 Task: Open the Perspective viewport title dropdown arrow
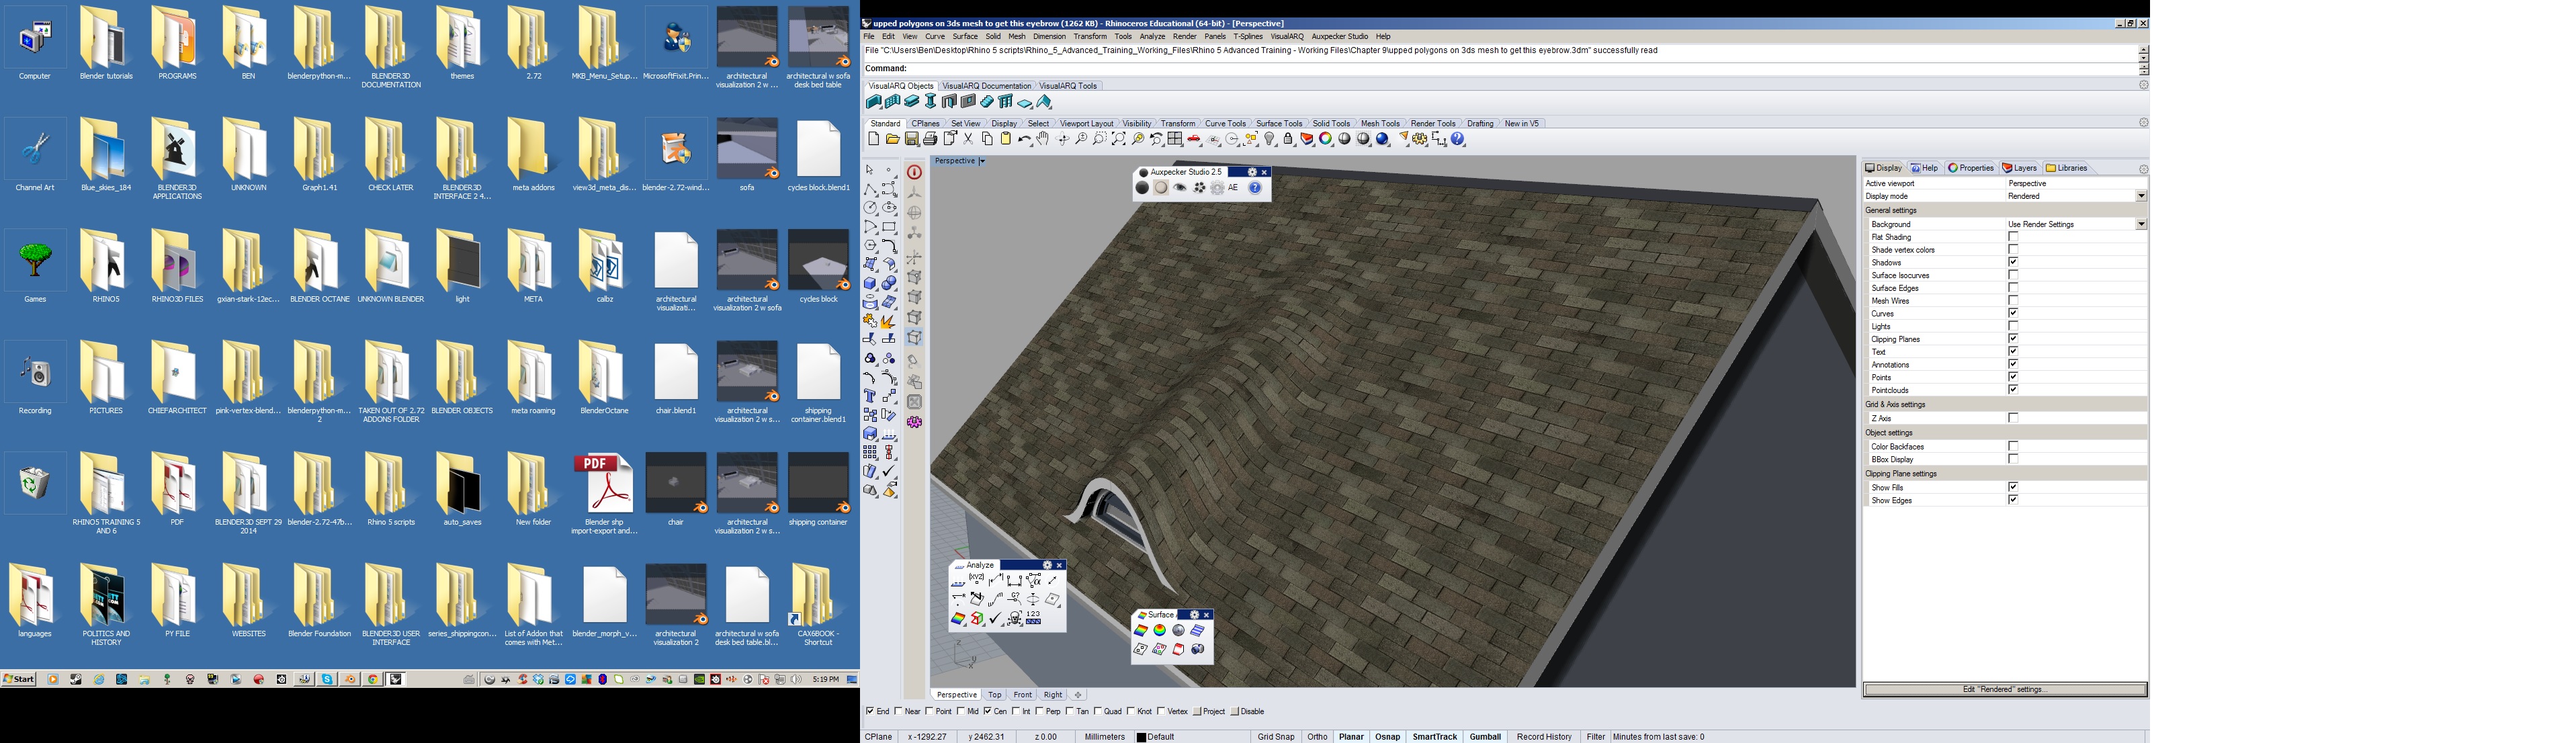pyautogui.click(x=982, y=161)
